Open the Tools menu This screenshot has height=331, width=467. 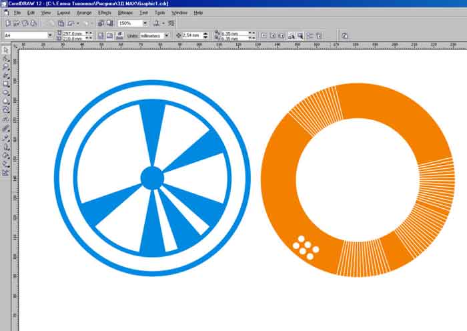click(159, 13)
